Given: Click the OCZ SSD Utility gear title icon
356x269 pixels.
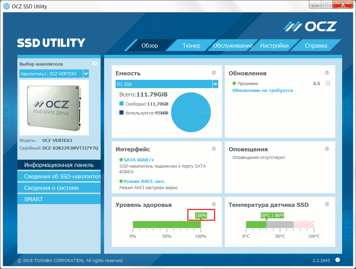Looking at the screenshot, I should 7,6.
